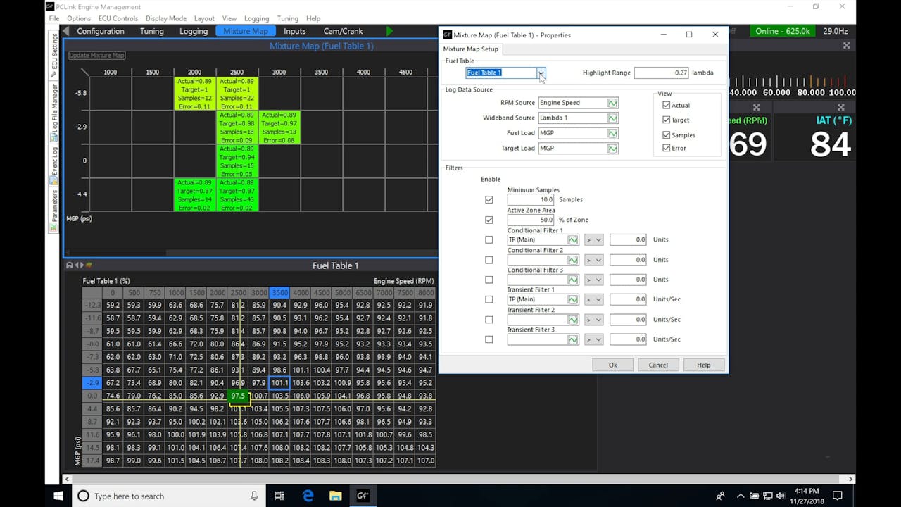Click the lock icon on Fuel Table toolbar
The image size is (901, 507).
69,265
